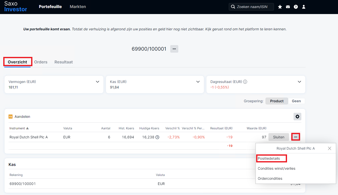Screen dimensions: 338x195
Task: Expand the Dagresultaat (EUR) card
Action: click(x=299, y=82)
